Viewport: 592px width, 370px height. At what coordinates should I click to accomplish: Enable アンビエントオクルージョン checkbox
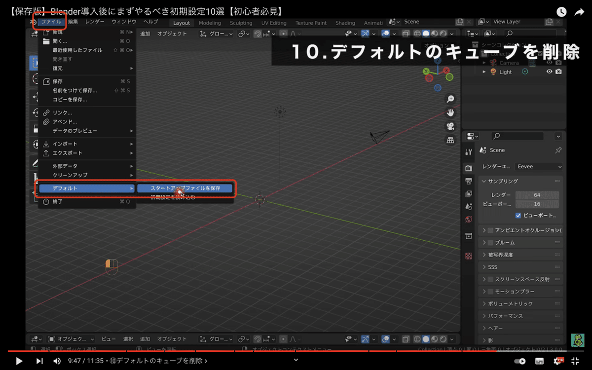pos(490,230)
